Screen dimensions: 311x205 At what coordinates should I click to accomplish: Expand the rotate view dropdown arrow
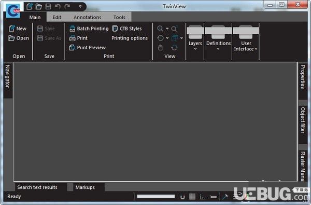[167, 38]
